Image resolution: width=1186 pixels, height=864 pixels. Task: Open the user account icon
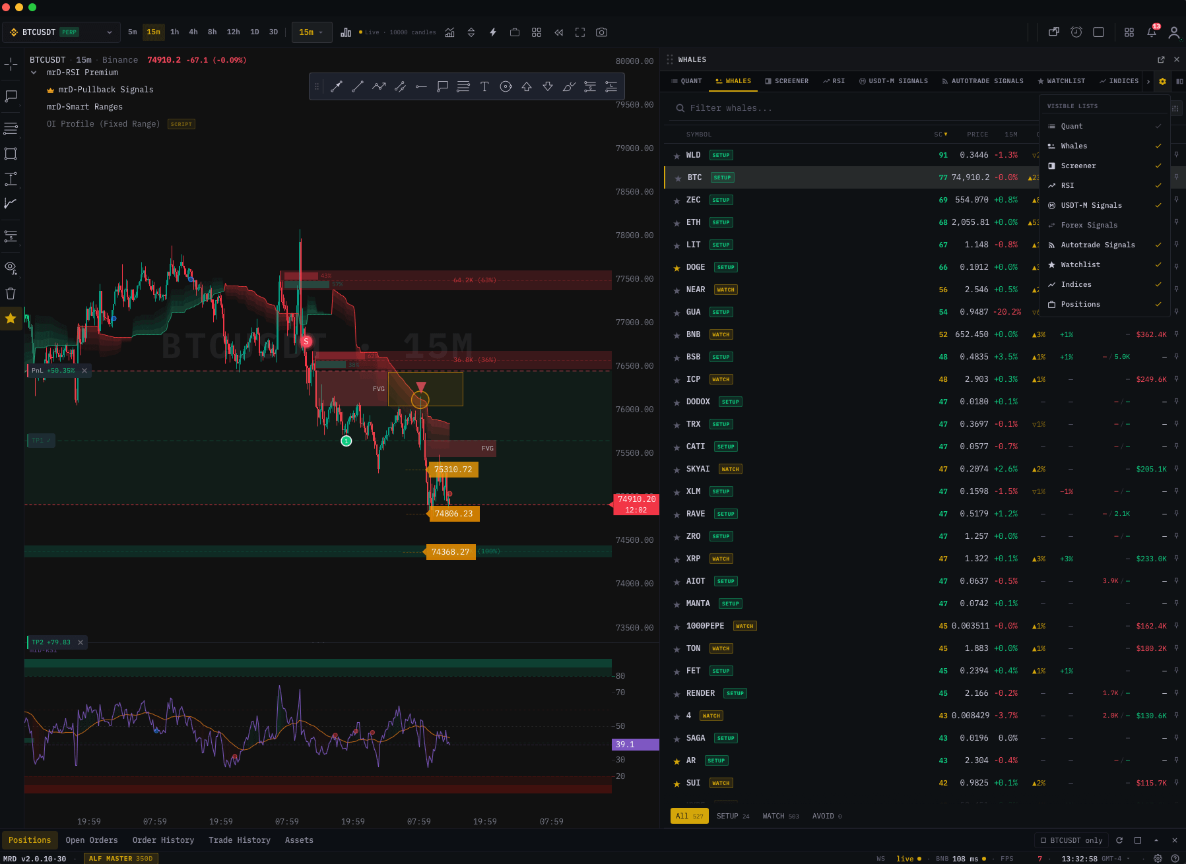[1174, 32]
